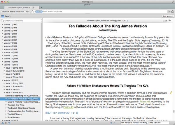This screenshot has width=175, height=125.
Task: Click the table of contents list icon
Action: click(x=2, y=16)
